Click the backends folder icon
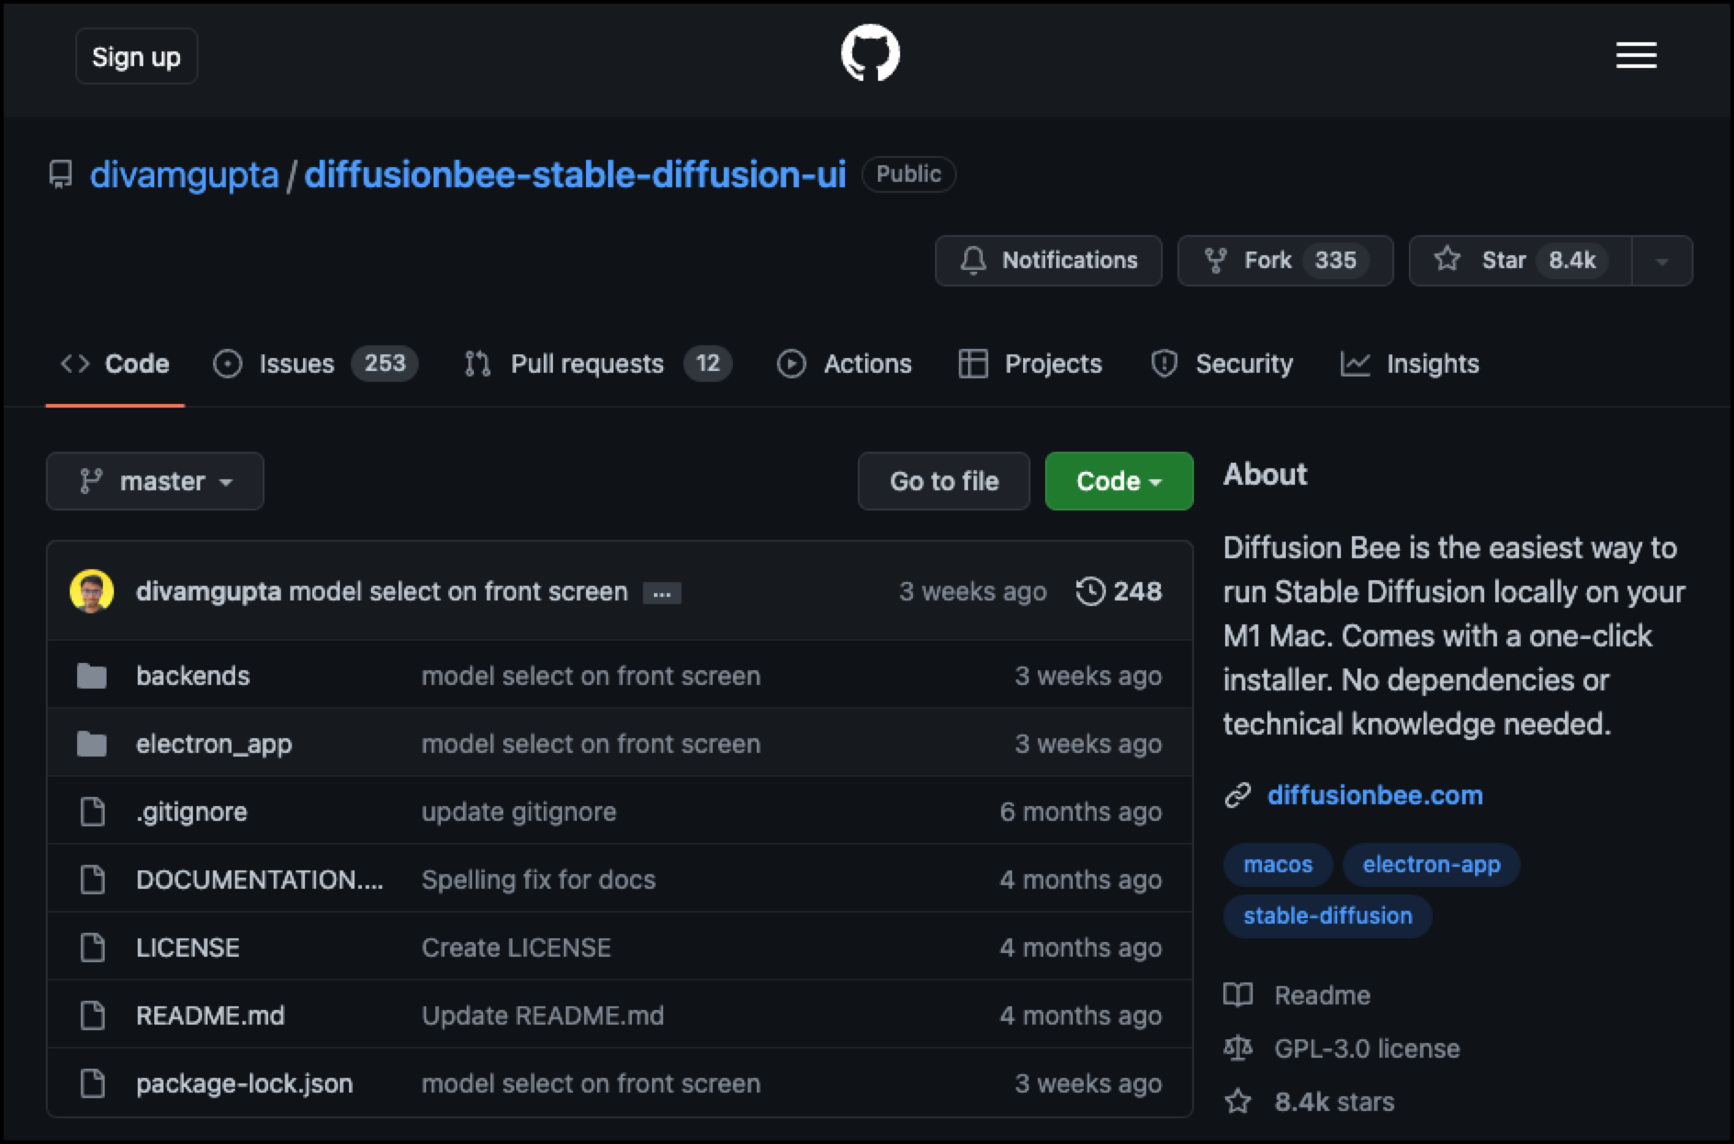This screenshot has height=1144, width=1734. tap(93, 676)
